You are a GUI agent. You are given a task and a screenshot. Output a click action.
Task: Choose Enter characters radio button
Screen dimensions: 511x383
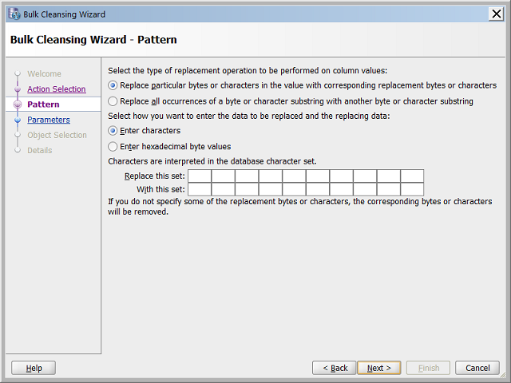point(113,131)
